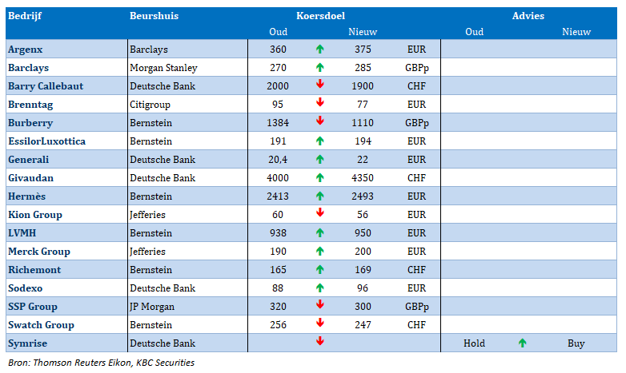Click the new target '96' for Sodexo
Screen dimensions: 626x373
point(363,288)
